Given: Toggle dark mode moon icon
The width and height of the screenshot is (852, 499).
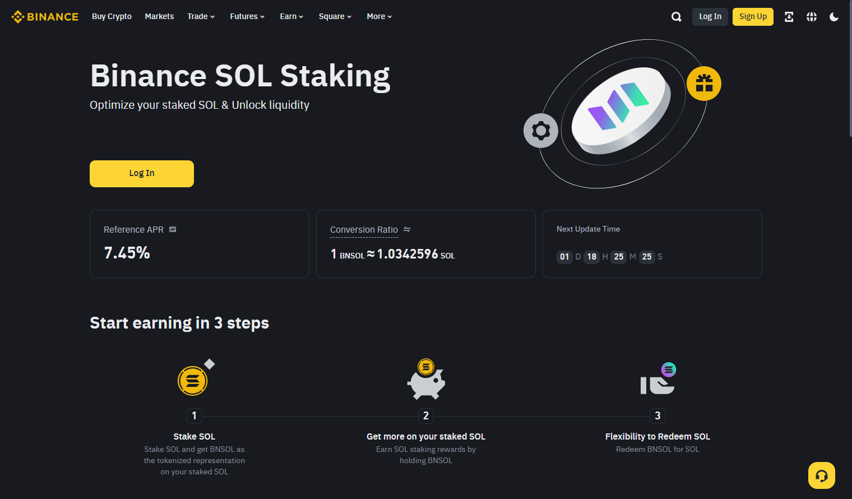Looking at the screenshot, I should pos(834,17).
